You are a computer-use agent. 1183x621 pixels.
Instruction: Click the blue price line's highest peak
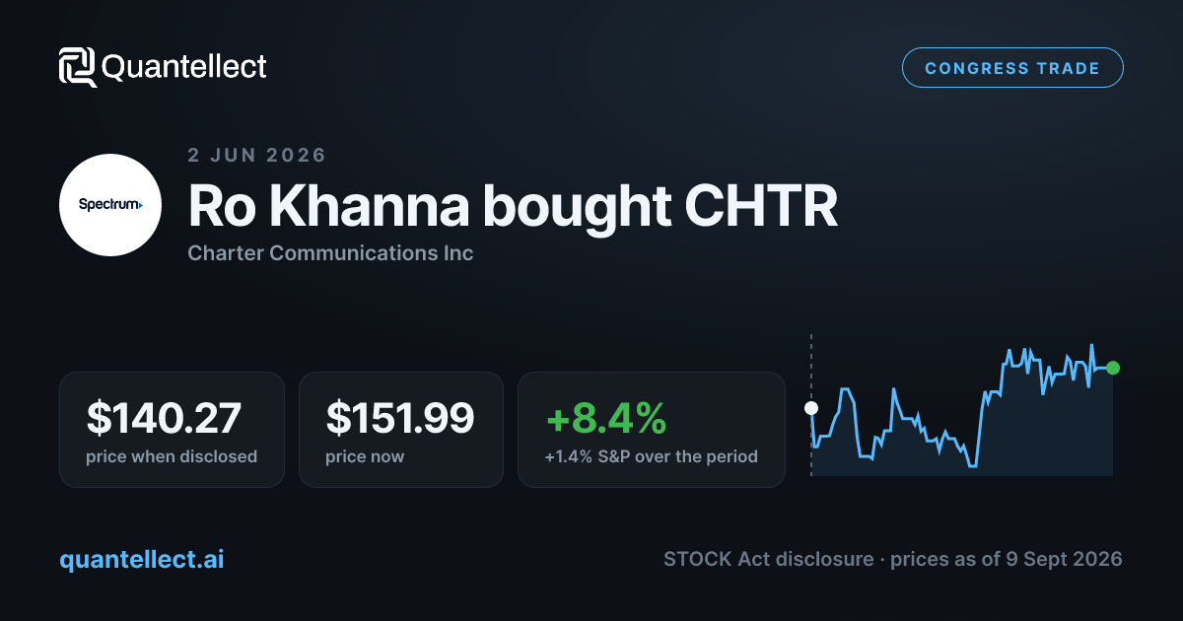[1092, 346]
